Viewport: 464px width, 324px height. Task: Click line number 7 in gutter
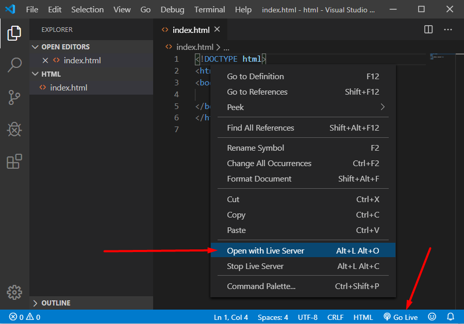[x=176, y=129]
